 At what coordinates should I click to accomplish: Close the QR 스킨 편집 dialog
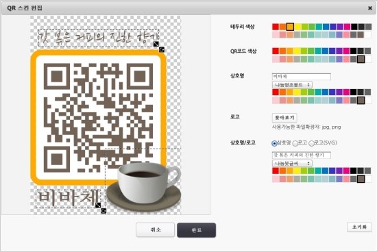click(370, 8)
